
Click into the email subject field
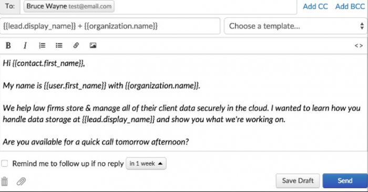[x=110, y=26]
